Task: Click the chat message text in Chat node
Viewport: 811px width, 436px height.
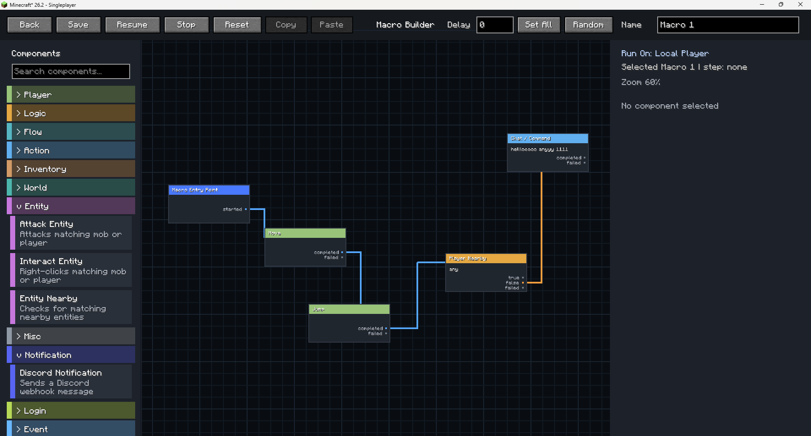Action: click(539, 149)
